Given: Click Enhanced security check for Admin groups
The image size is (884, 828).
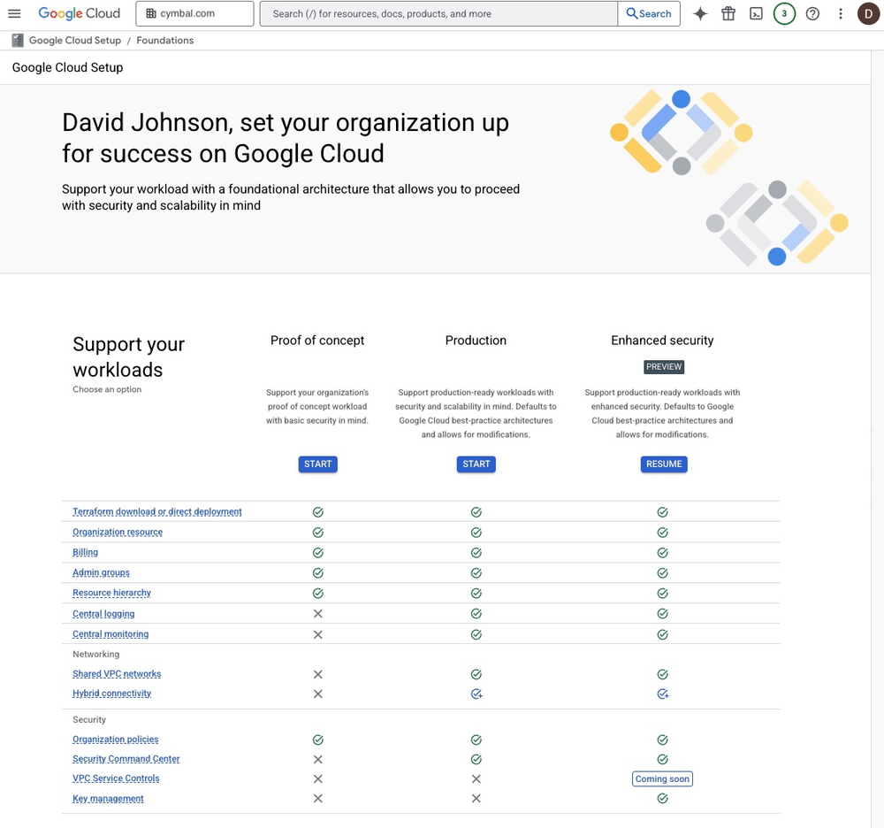Looking at the screenshot, I should coord(662,573).
